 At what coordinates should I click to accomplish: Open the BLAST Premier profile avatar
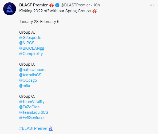(x=10, y=9)
